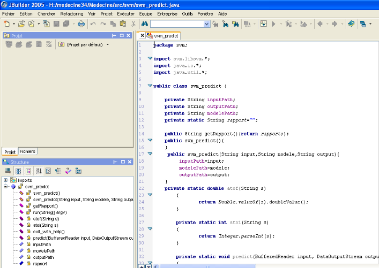Click the Paste clipboard icon
Screen dimensions: 379x268
(x=123, y=24)
